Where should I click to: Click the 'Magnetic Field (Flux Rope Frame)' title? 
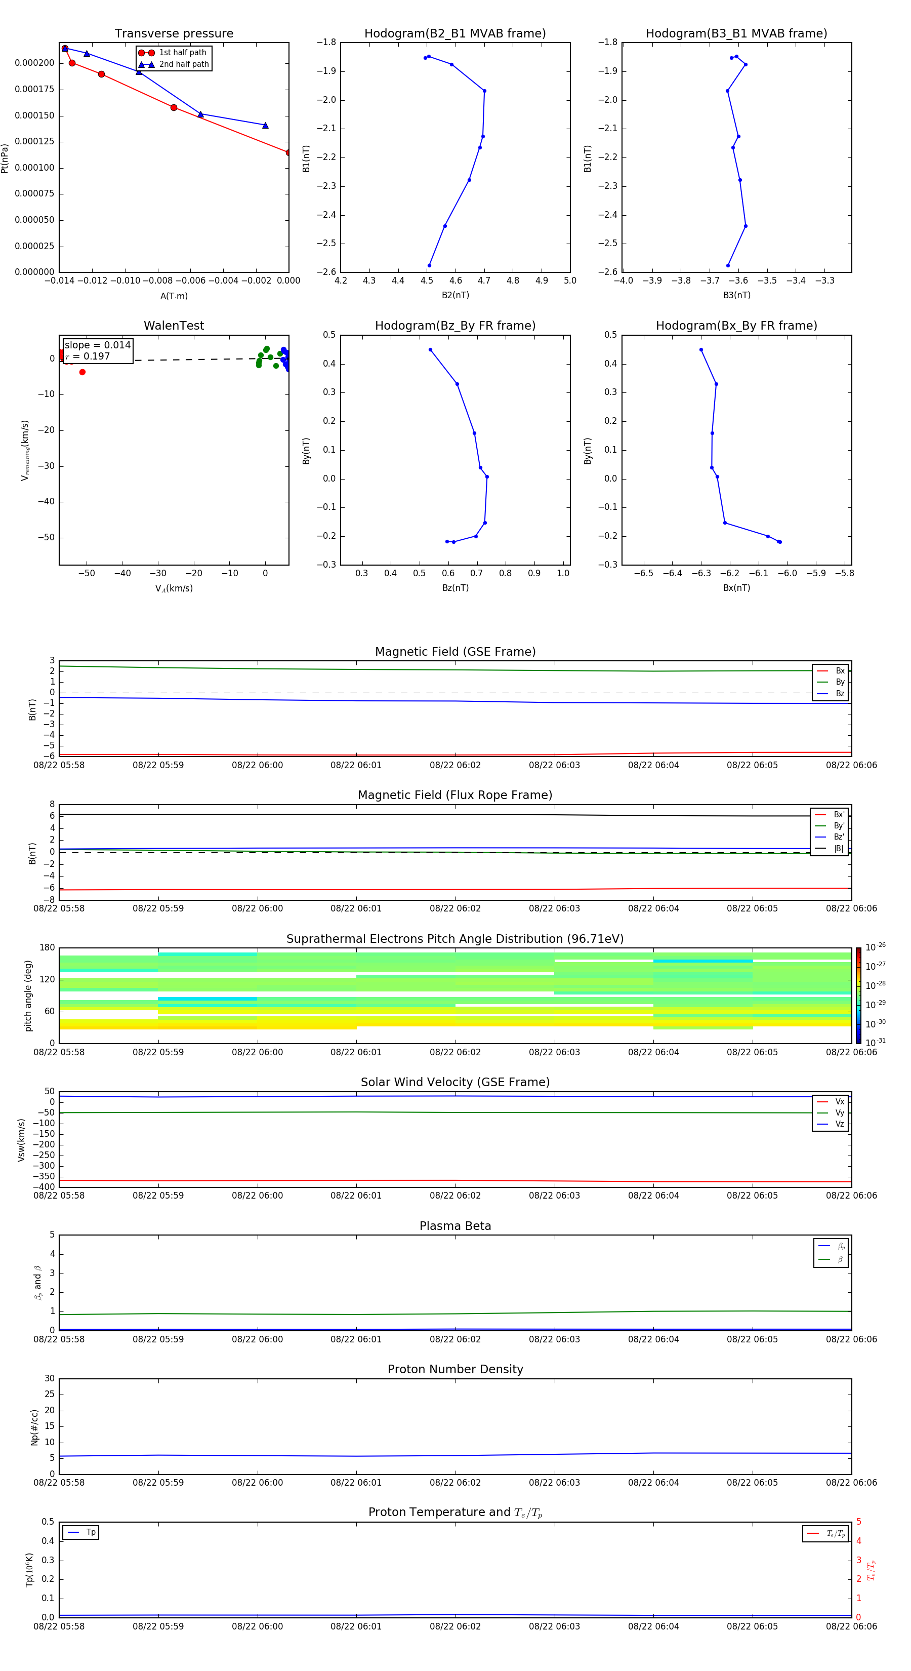[x=455, y=795]
